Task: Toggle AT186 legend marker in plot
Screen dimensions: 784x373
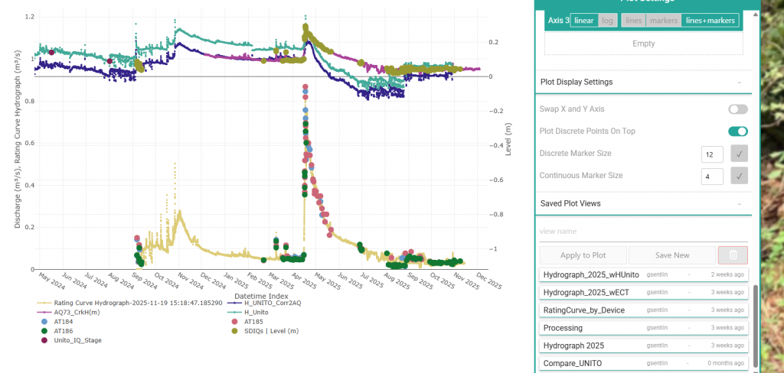Action: (x=43, y=331)
